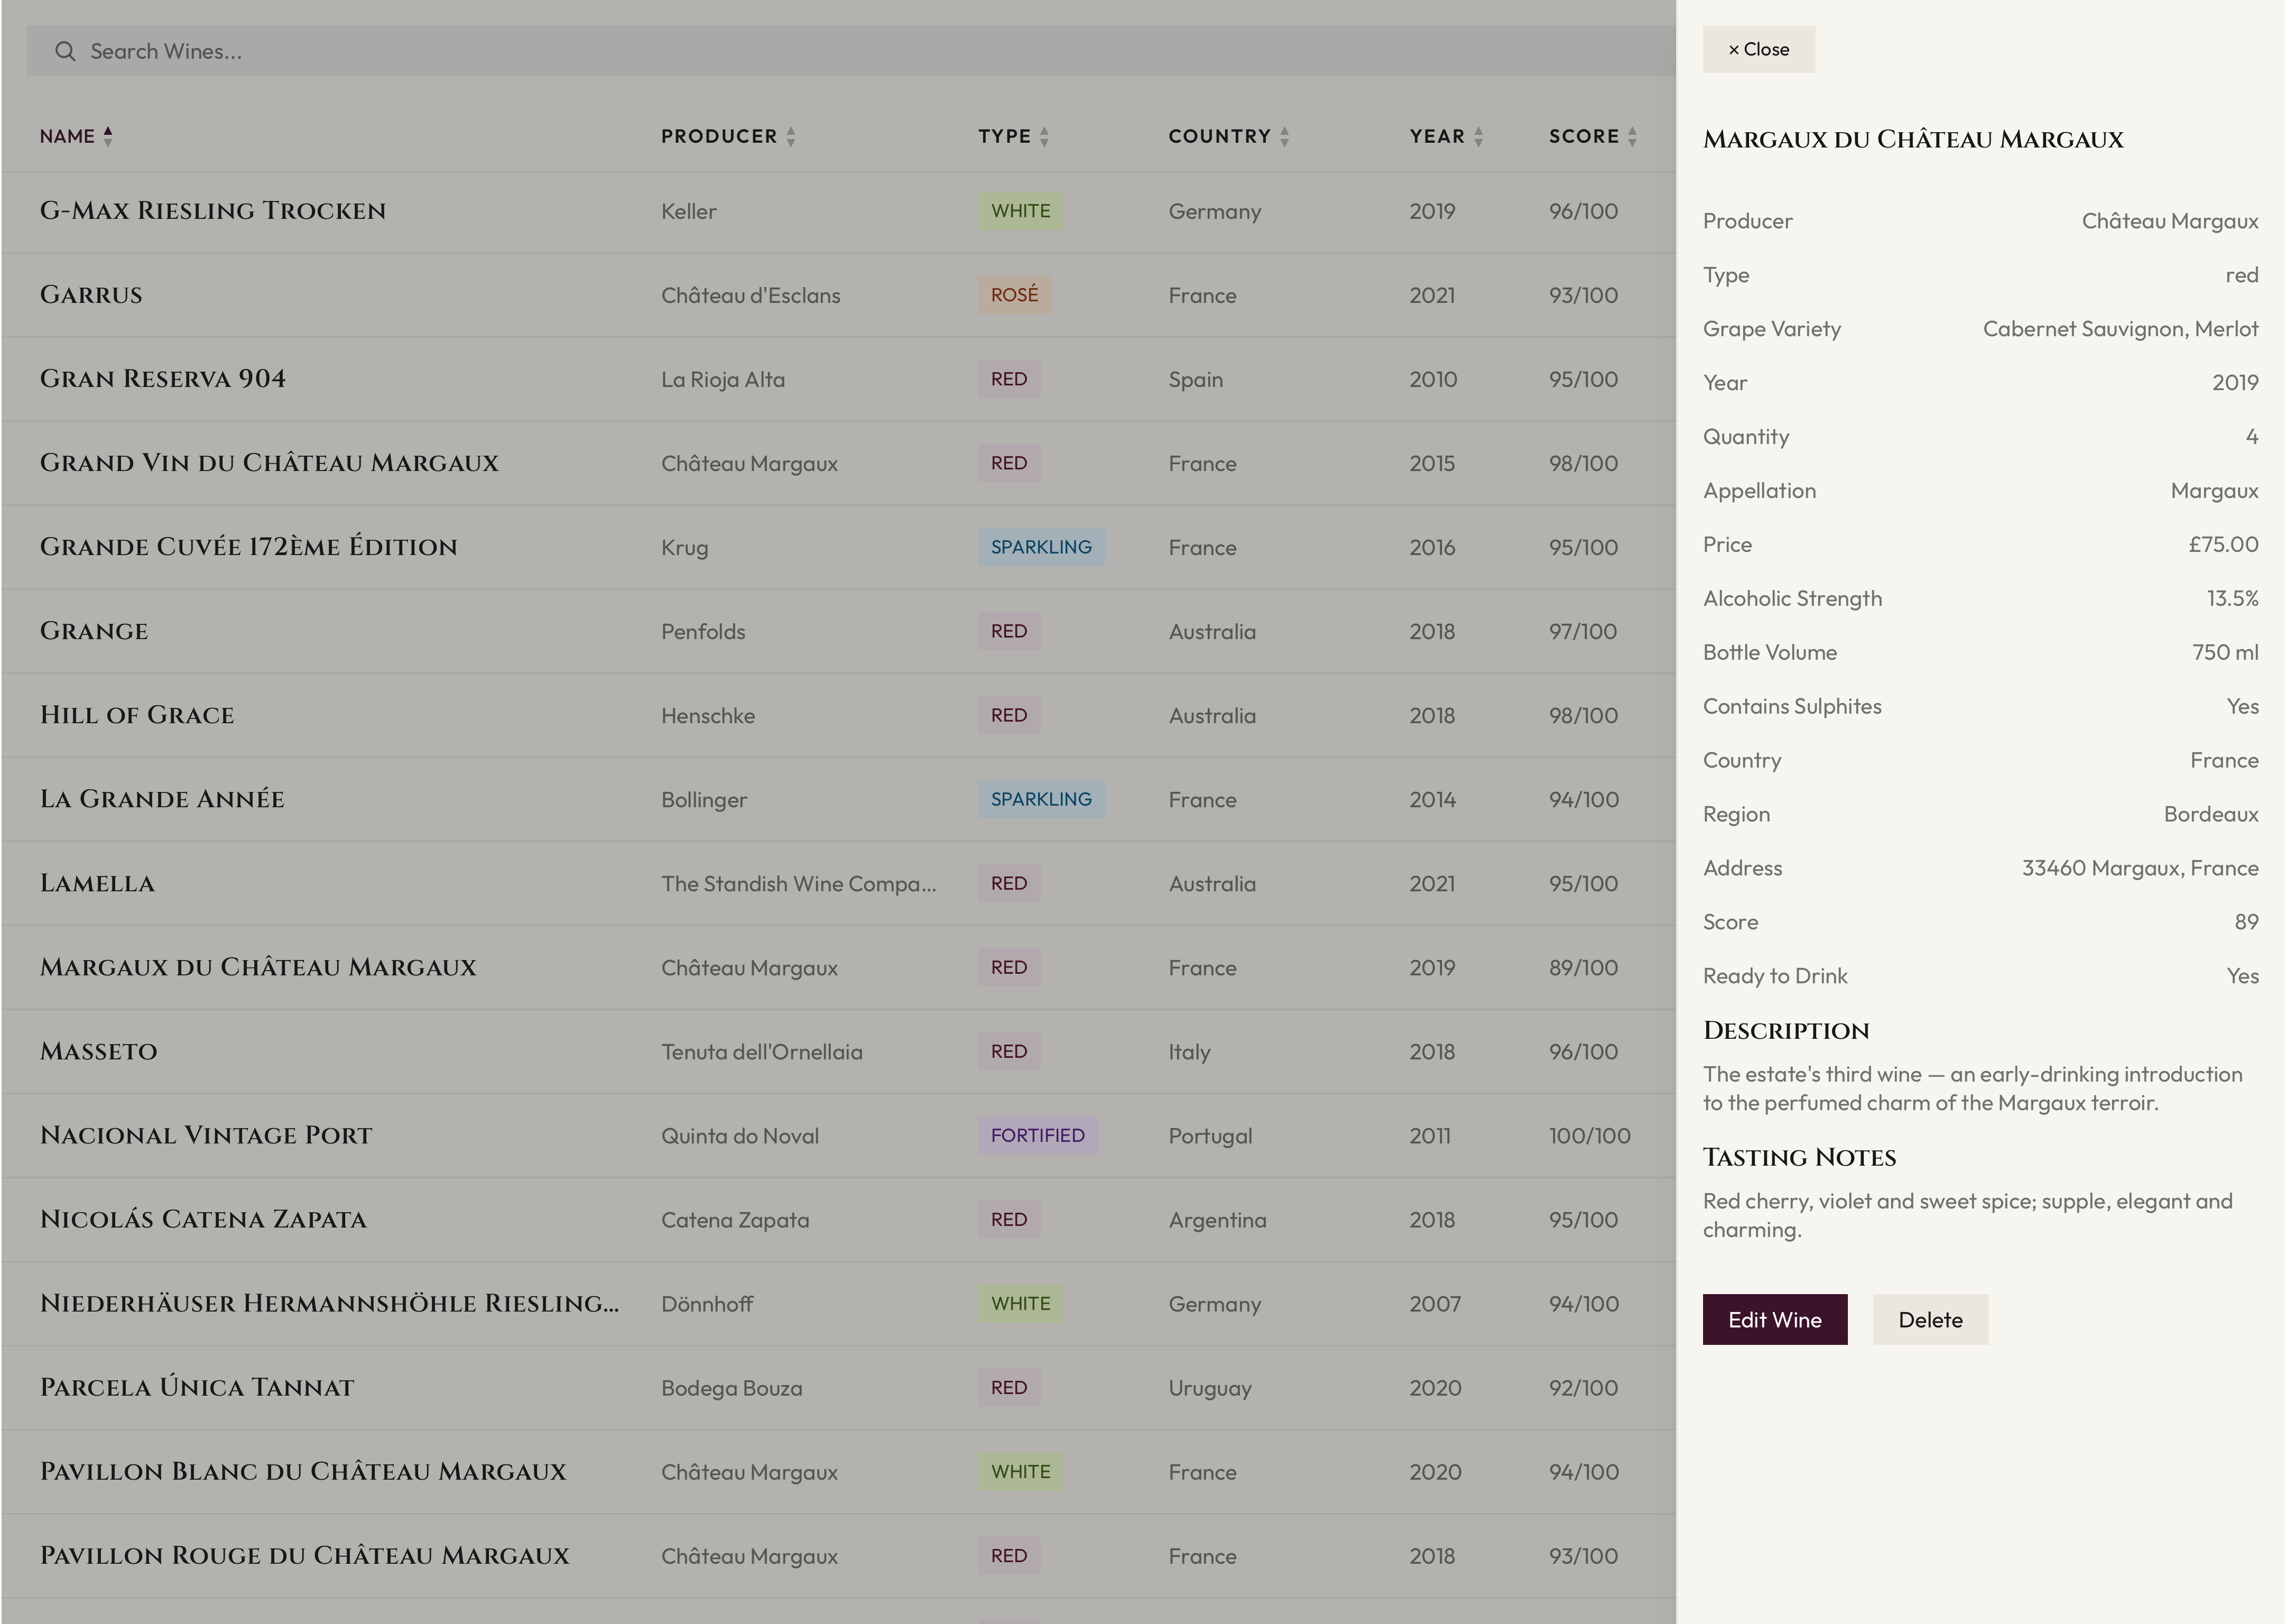
Task: Click Spain in the Country column
Action: point(1196,379)
